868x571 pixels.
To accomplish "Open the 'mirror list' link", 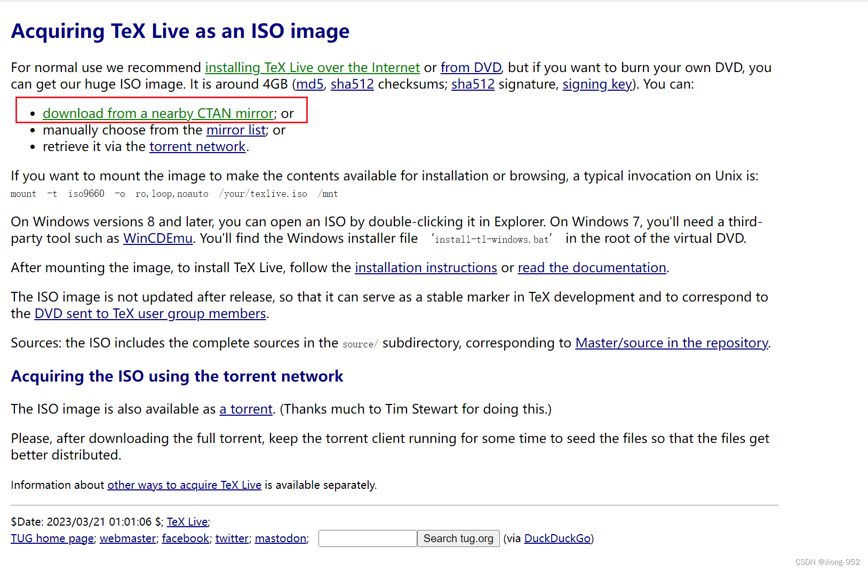I will click(236, 130).
